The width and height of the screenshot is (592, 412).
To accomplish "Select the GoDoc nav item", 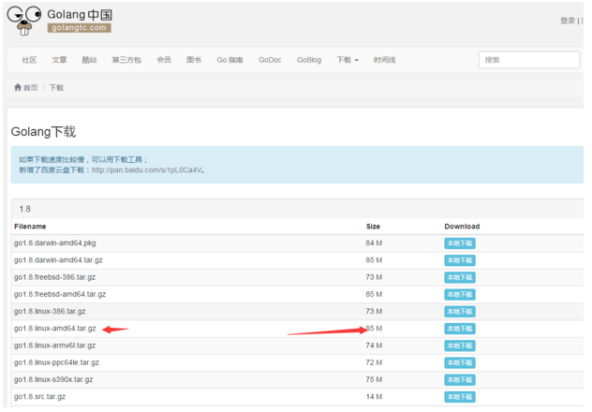I will tap(270, 60).
